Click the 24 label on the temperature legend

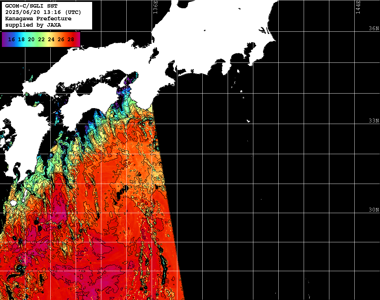tap(51, 40)
